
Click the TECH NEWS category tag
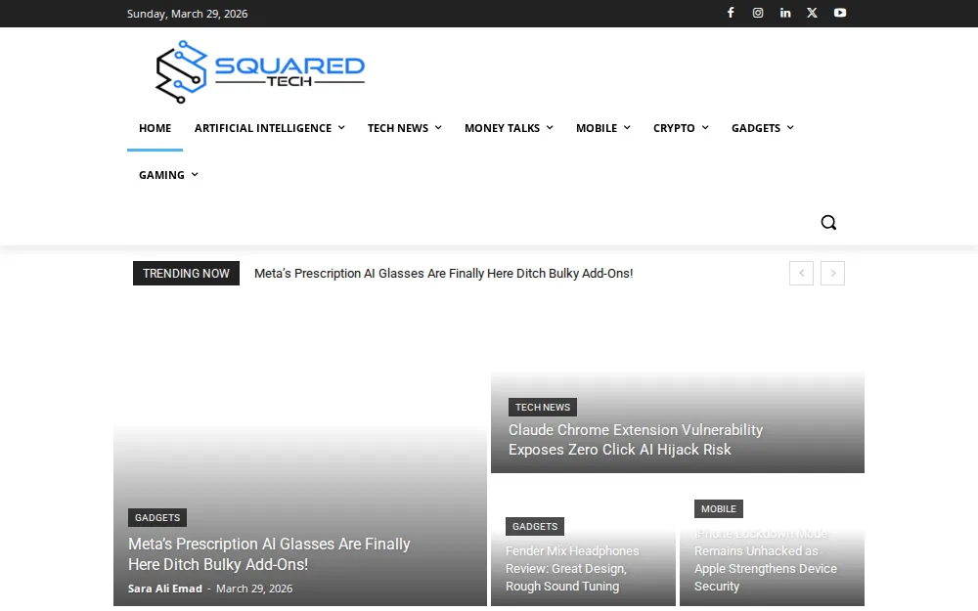[x=542, y=407]
